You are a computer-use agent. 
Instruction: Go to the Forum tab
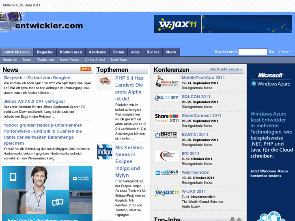[x=119, y=52]
